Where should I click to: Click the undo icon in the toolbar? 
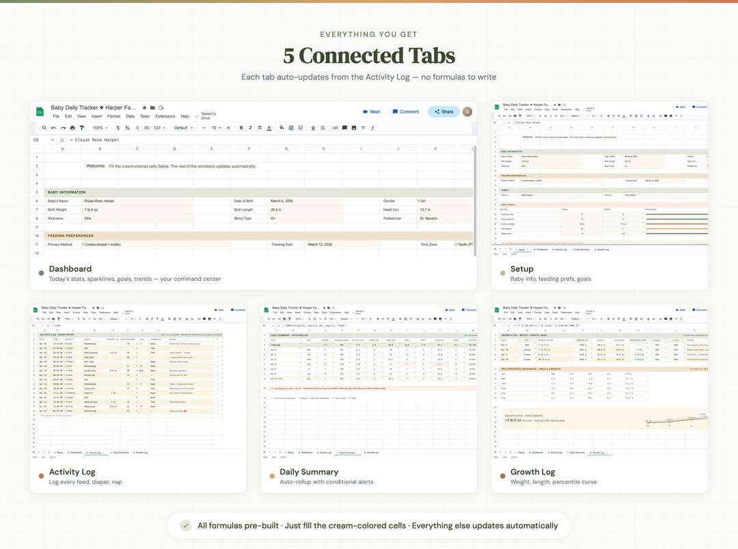[53, 128]
